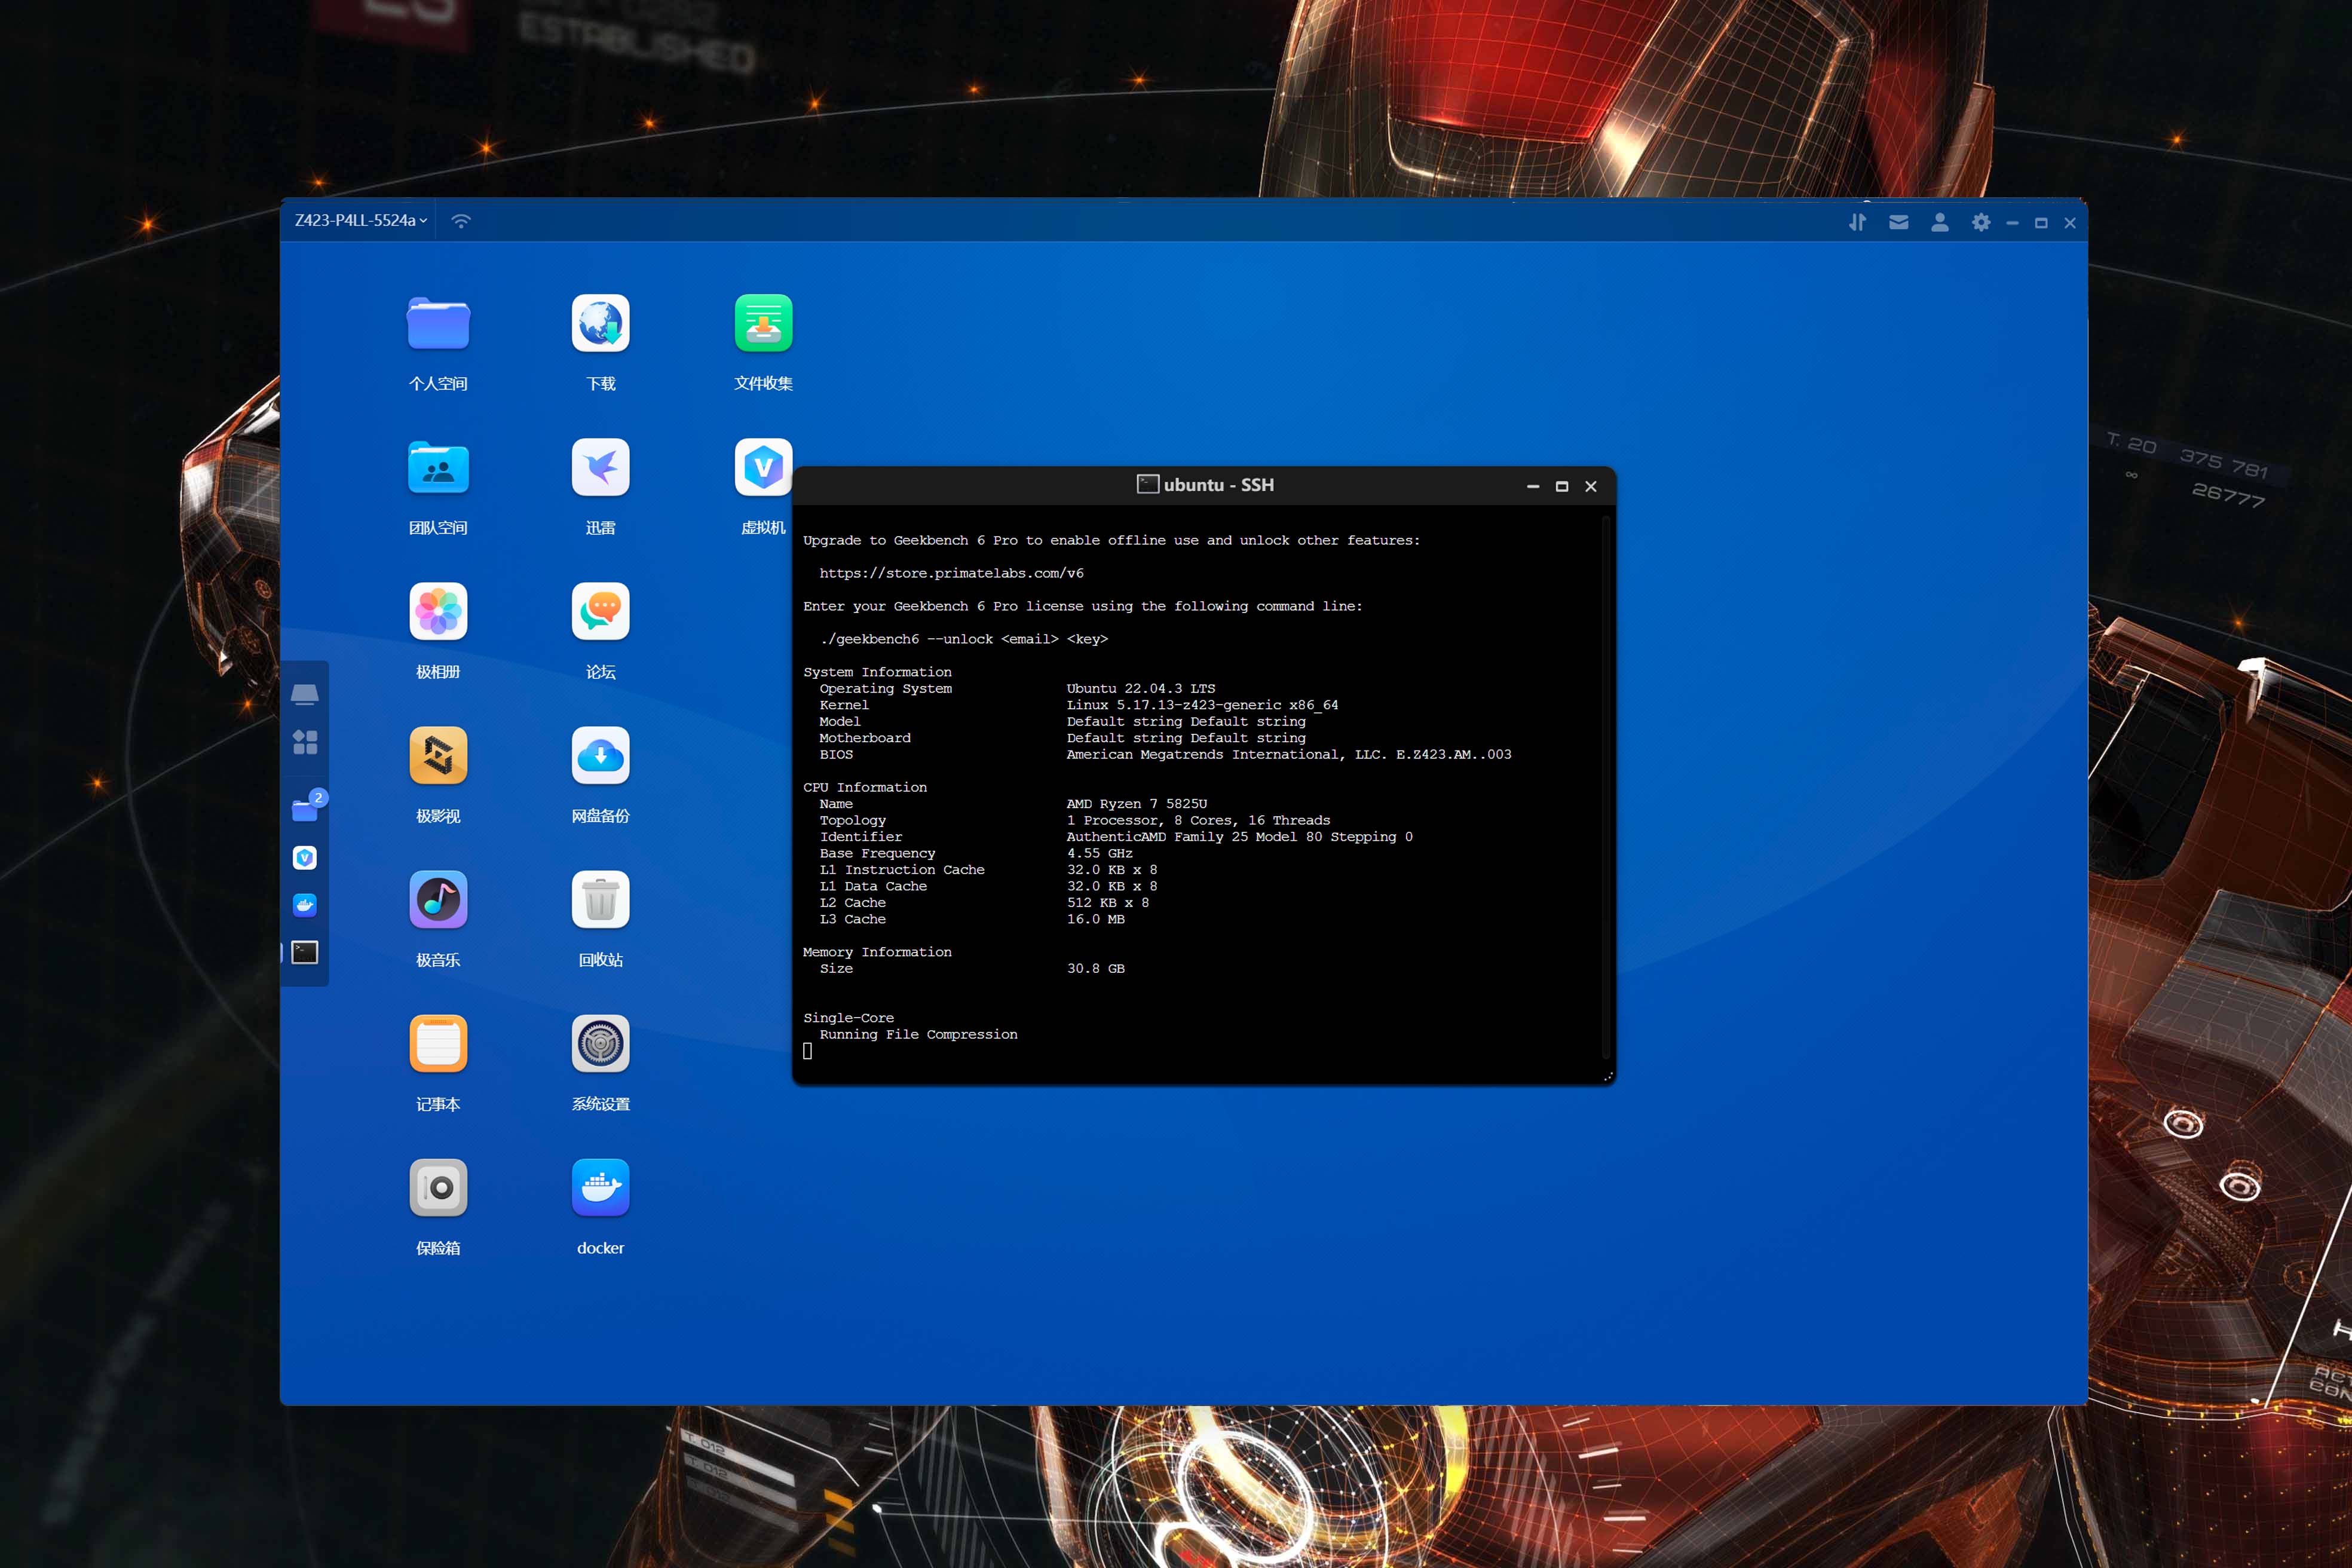The image size is (2352, 1568).
Task: Select the terminal icon in side dock
Action: 305,952
